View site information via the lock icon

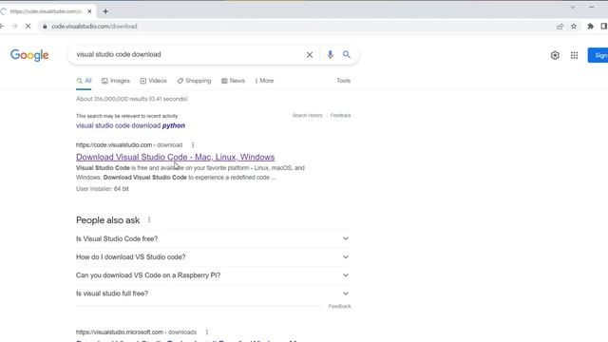tap(45, 27)
